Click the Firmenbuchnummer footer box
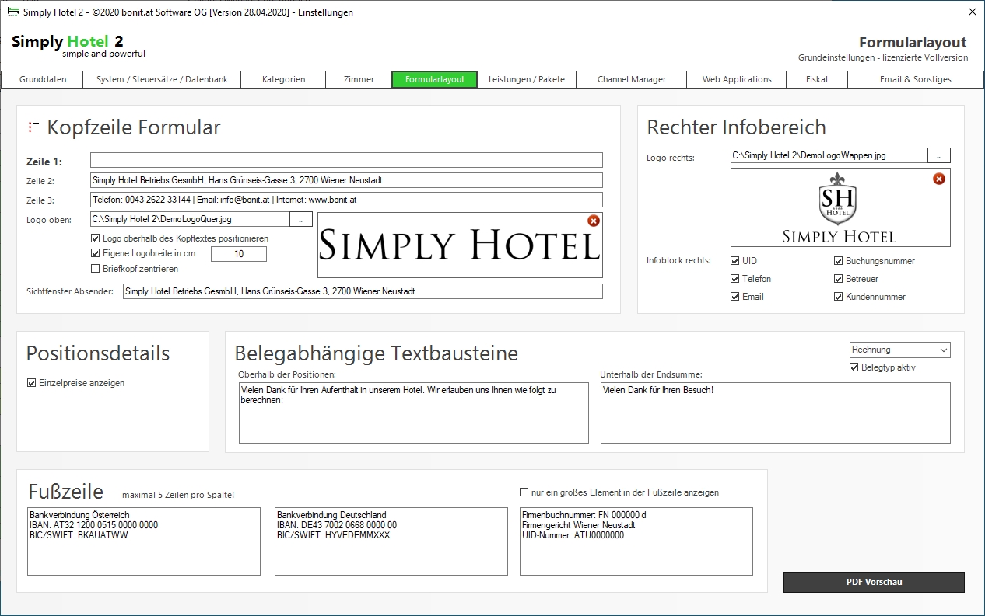The height and width of the screenshot is (616, 985). [636, 541]
